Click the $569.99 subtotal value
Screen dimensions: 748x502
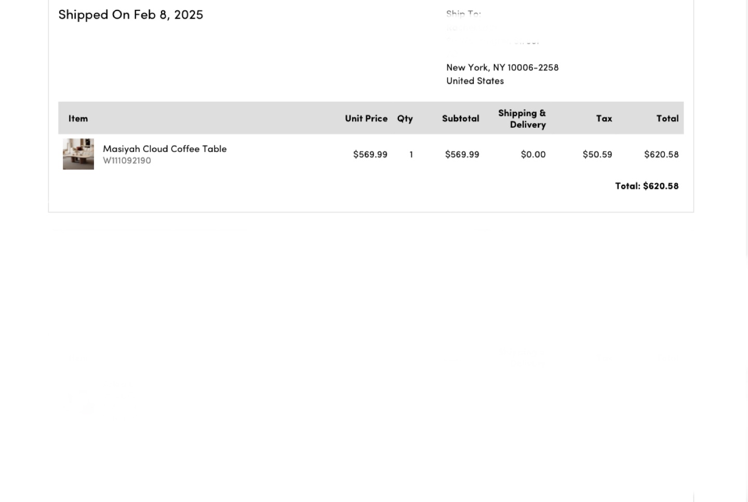[462, 154]
